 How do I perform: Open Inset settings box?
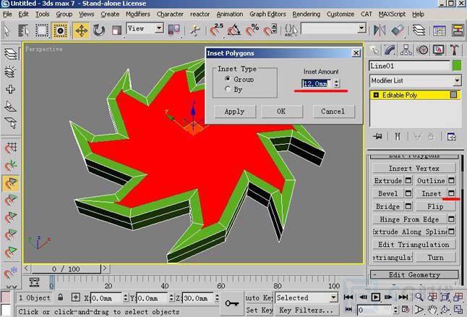click(452, 193)
